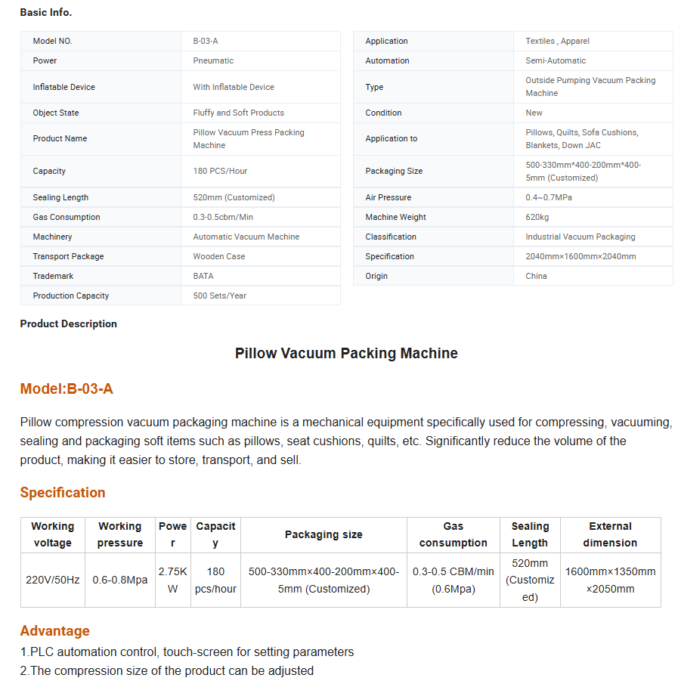Click the Product Description heading
681x681 pixels.
[x=68, y=323]
